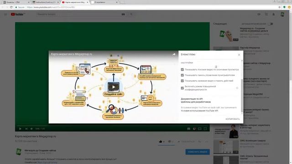Click the search magnifier button

[x=131, y=14]
